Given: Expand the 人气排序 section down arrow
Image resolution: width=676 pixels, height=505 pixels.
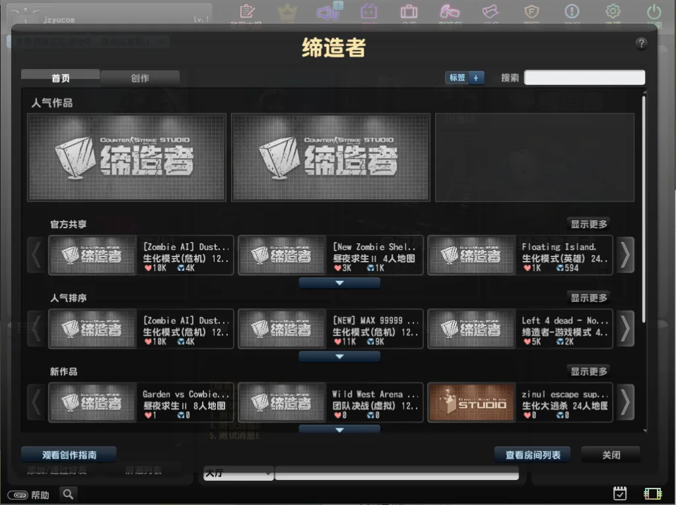Looking at the screenshot, I should (x=339, y=357).
